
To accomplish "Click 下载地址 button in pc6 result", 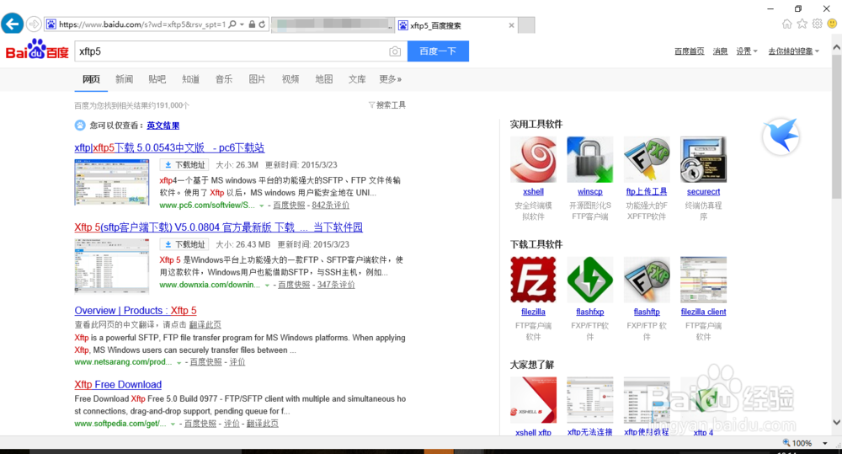I will (183, 165).
